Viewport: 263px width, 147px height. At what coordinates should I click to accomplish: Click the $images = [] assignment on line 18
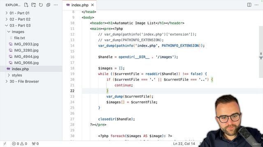coord(111,68)
